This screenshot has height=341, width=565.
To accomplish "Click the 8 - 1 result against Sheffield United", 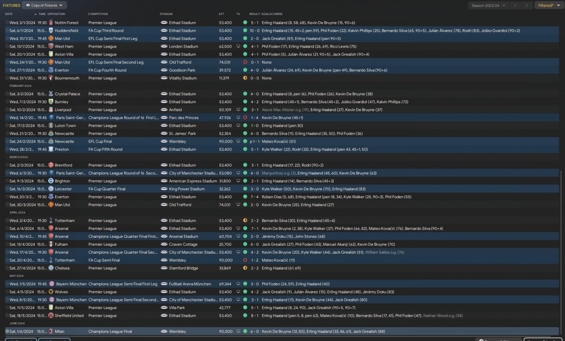I will click(x=255, y=316).
